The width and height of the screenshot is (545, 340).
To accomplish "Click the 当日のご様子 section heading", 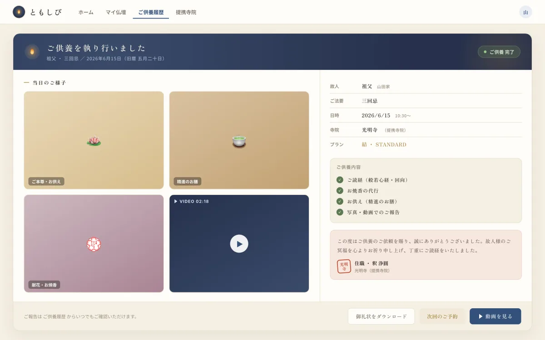I will point(49,83).
